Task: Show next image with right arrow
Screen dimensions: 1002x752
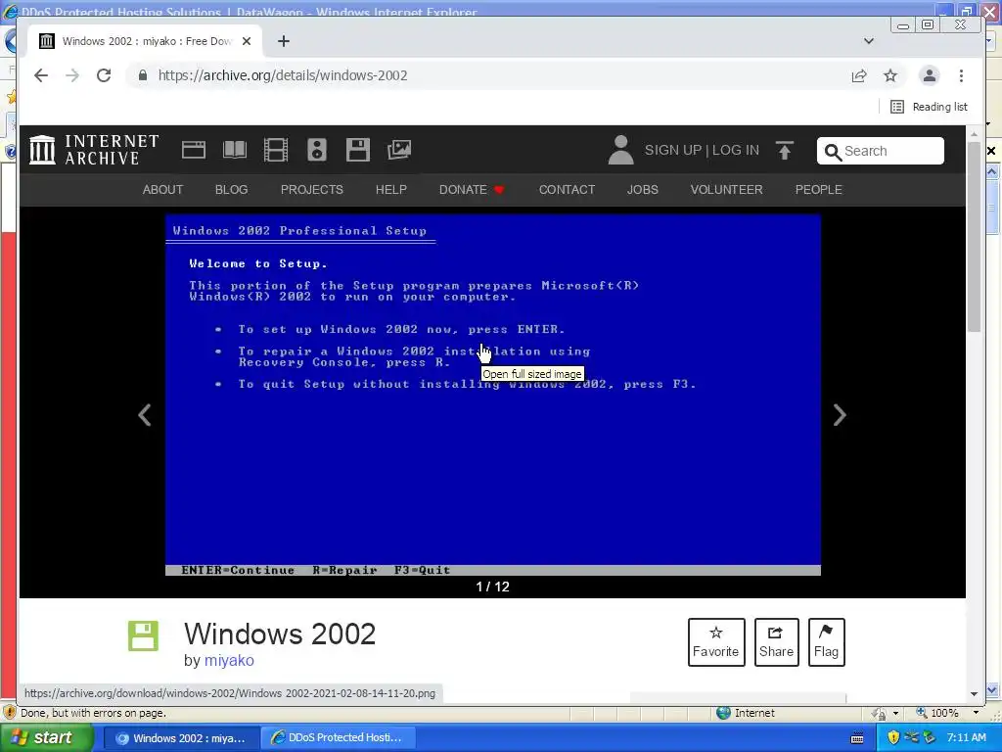Action: (x=840, y=415)
